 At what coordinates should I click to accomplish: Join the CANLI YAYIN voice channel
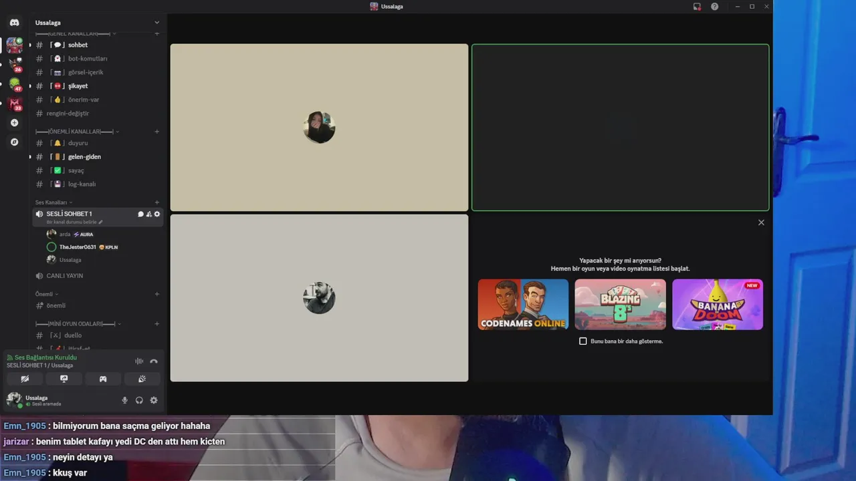[98, 276]
